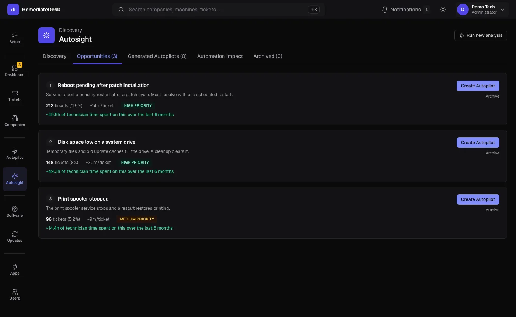Click the Autosight page header icon
516x317 pixels.
(x=46, y=35)
